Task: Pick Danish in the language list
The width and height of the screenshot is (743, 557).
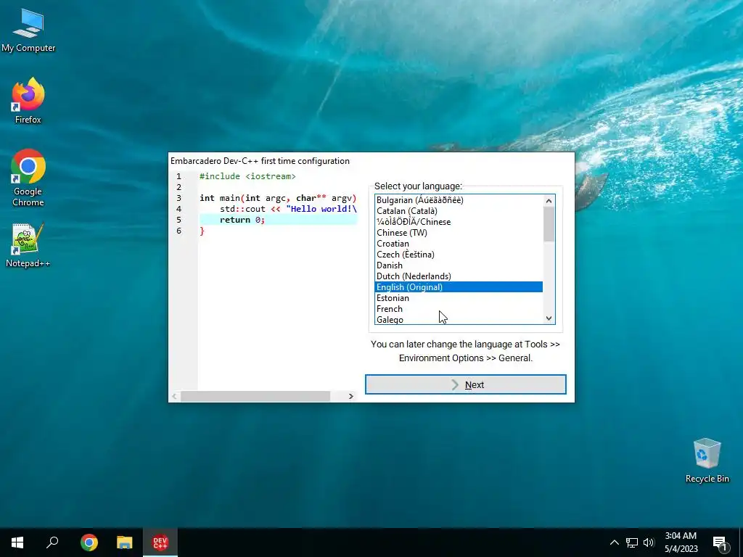Action: pyautogui.click(x=459, y=265)
